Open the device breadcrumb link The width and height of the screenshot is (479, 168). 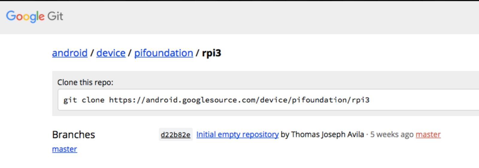(x=111, y=53)
